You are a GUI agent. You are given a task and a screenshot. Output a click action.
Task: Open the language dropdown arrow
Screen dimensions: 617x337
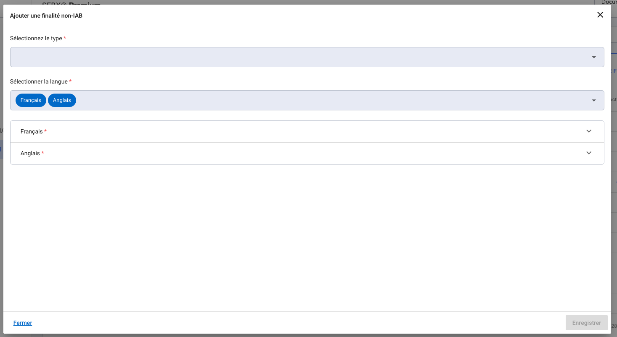click(x=594, y=100)
